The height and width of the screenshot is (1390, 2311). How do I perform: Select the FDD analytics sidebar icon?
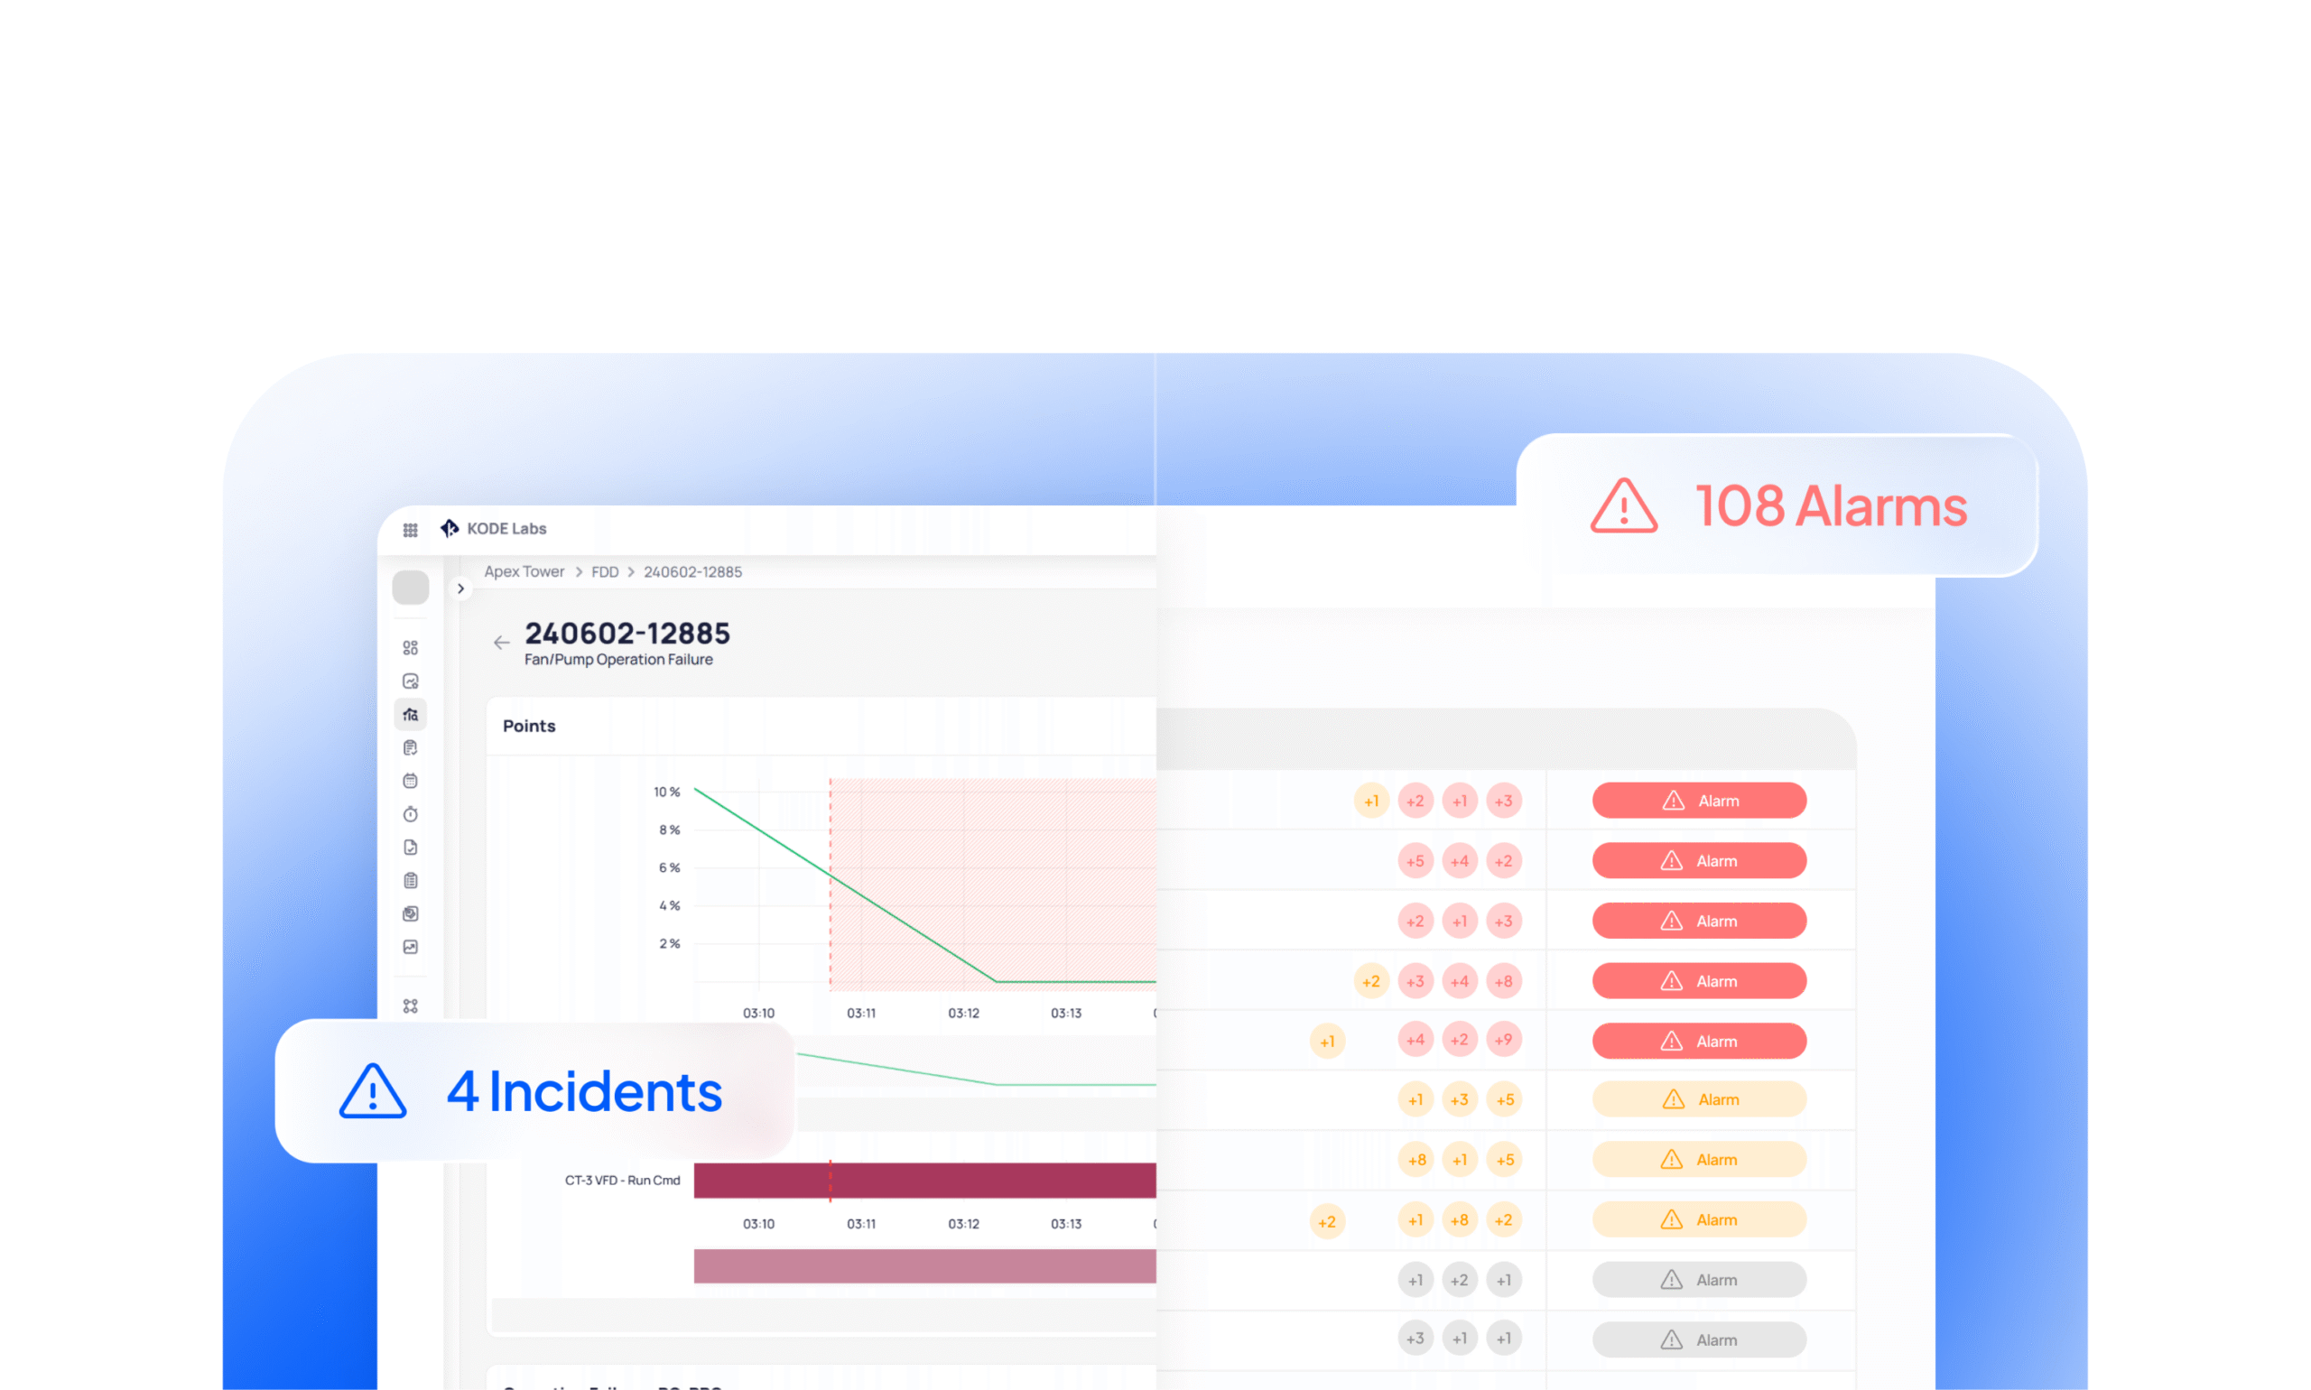[411, 715]
